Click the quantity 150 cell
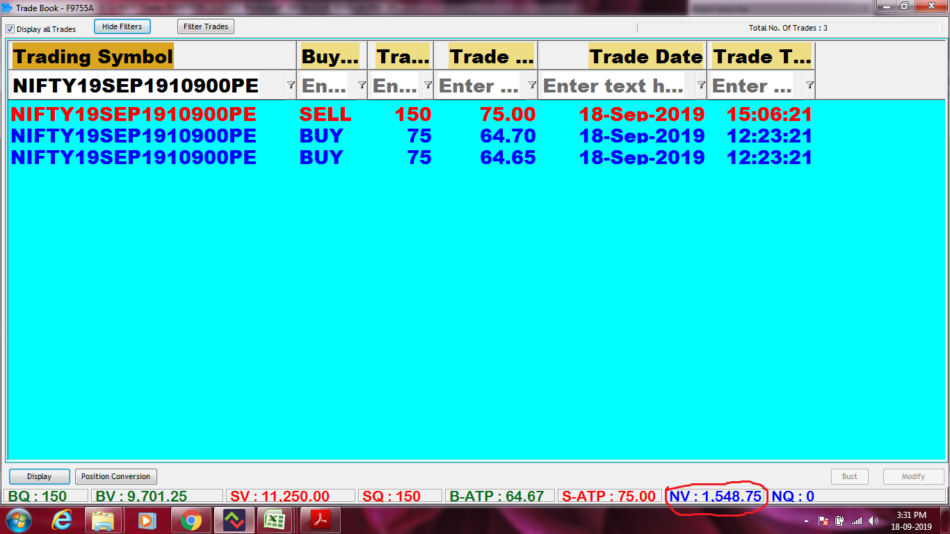Image resolution: width=950 pixels, height=534 pixels. click(413, 114)
